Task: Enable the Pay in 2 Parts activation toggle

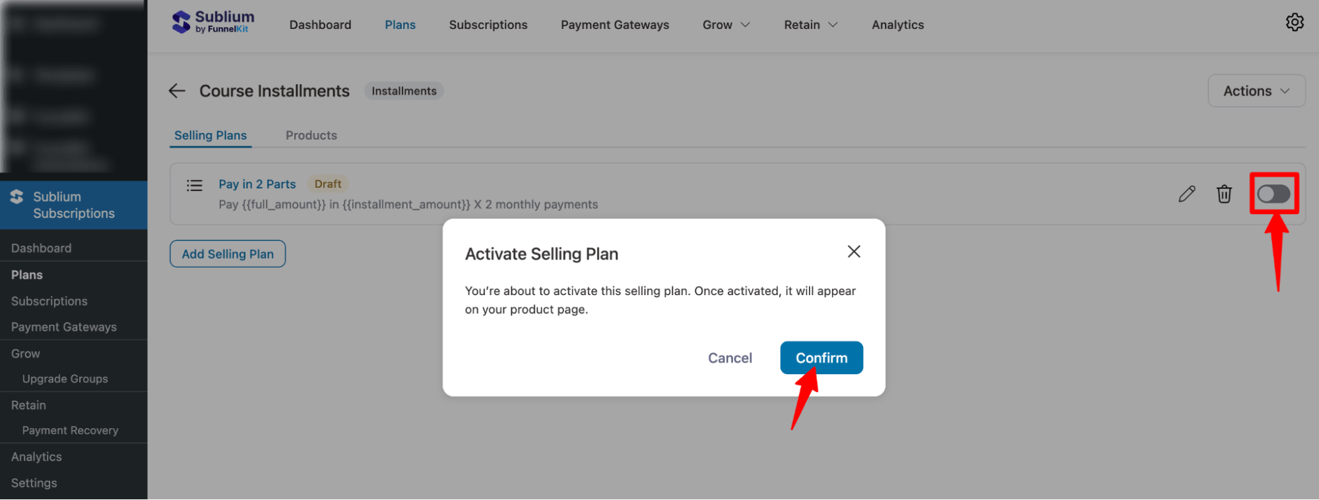Action: [1273, 194]
